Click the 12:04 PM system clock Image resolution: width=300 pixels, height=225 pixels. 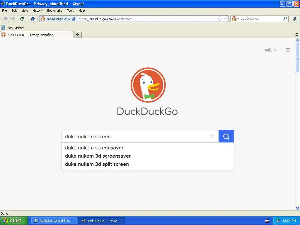point(289,221)
